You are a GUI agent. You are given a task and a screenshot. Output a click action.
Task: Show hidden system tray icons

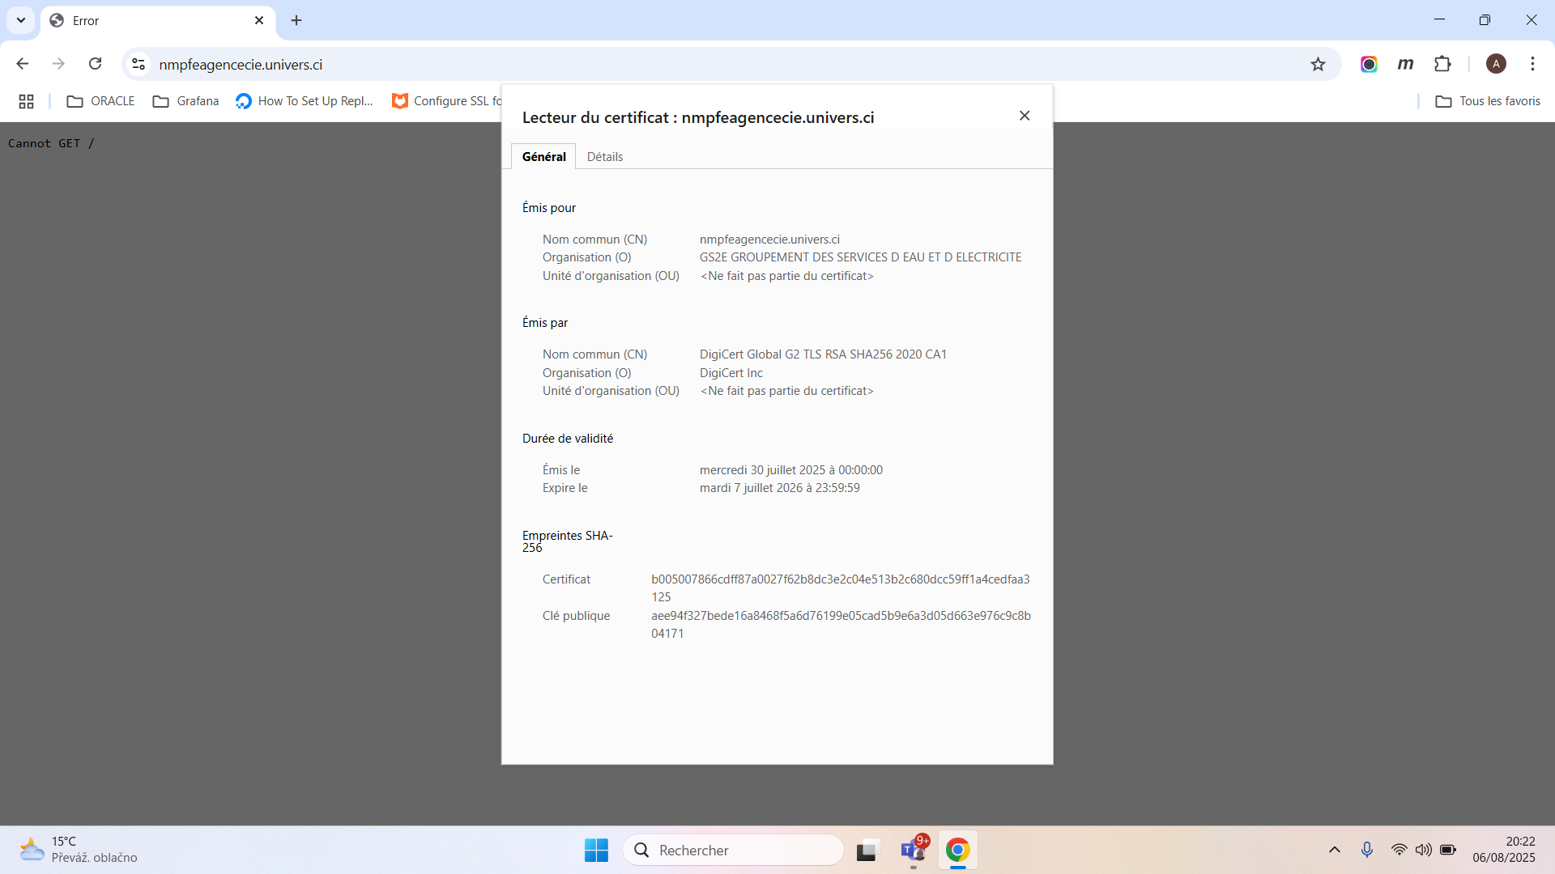(x=1335, y=850)
